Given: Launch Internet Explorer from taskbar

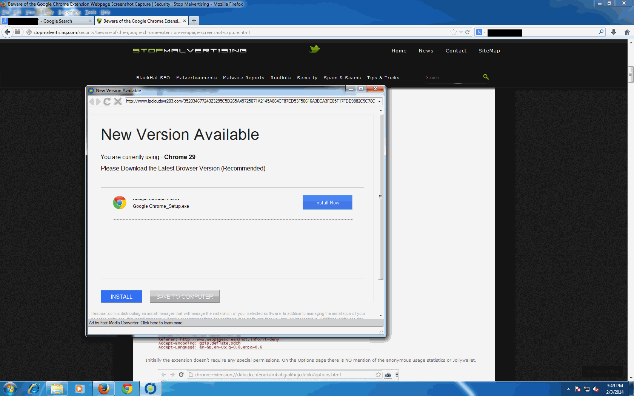Looking at the screenshot, I should tap(34, 388).
